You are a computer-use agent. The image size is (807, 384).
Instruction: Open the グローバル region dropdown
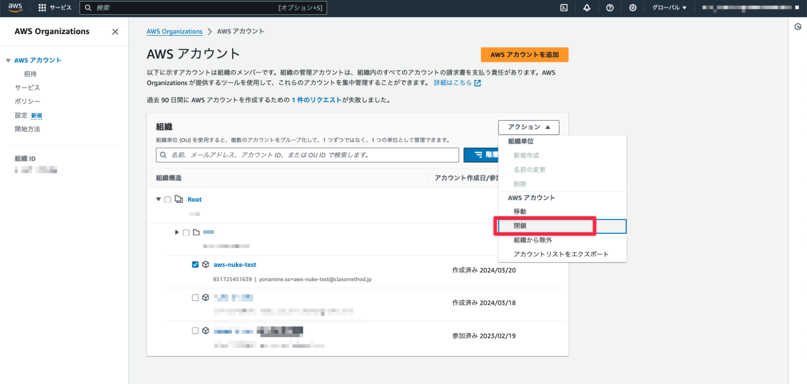pyautogui.click(x=668, y=7)
